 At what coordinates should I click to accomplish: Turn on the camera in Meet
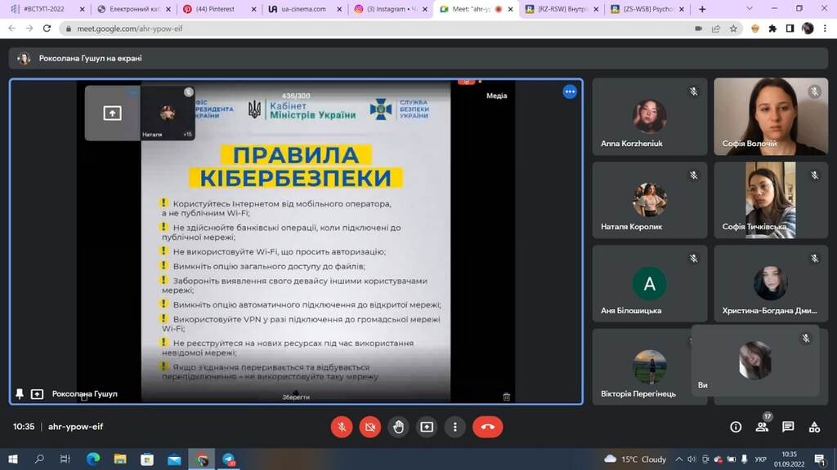(370, 427)
